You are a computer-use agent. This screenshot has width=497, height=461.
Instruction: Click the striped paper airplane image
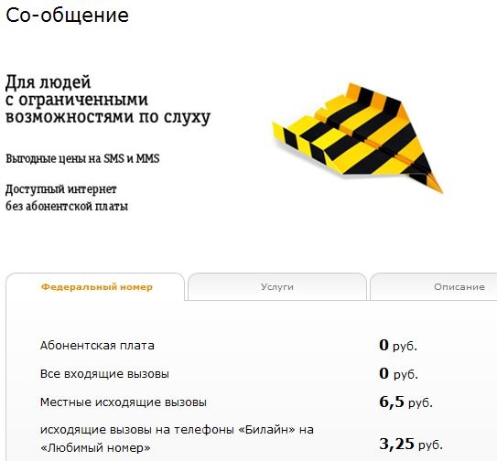click(357, 138)
